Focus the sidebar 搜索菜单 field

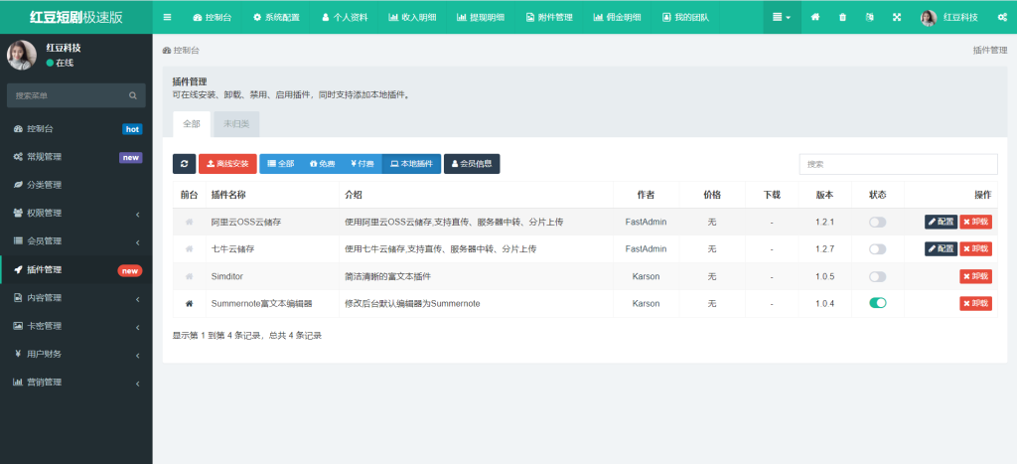(67, 95)
